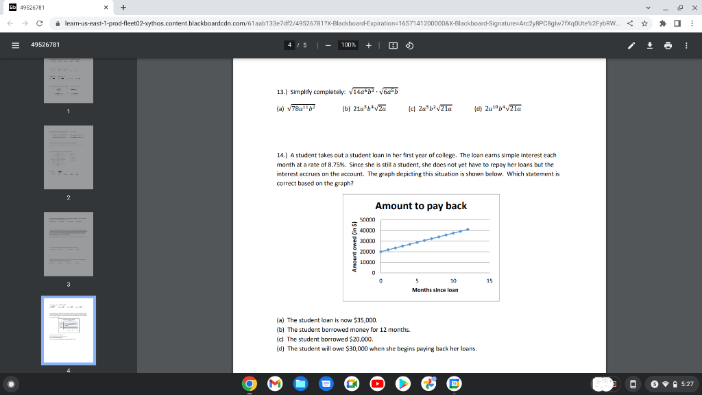Open the Extensions puzzle icon

pyautogui.click(x=663, y=23)
